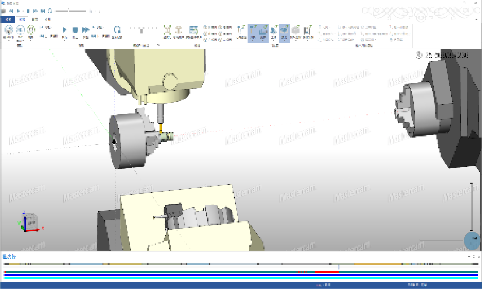Image resolution: width=482 pixels, height=289 pixels.
Task: Click the vertical slider track at viewport right
Action: 471,207
